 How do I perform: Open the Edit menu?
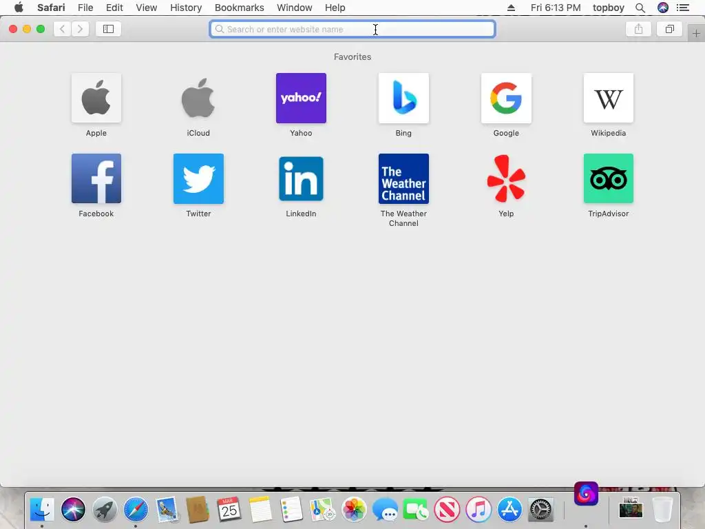pos(114,8)
